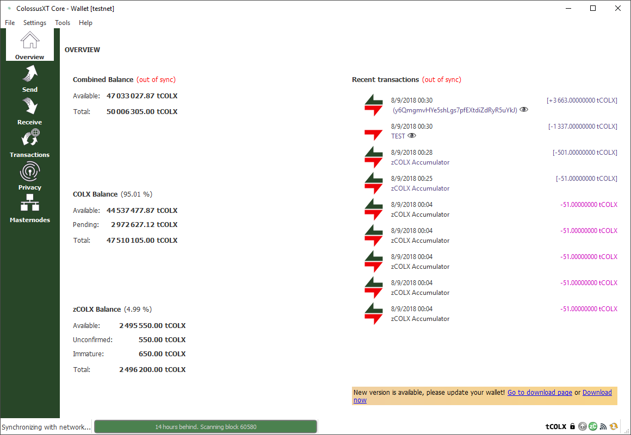631x435 pixels.
Task: Click the wallet unlocked padlock status icon
Action: [x=572, y=426]
